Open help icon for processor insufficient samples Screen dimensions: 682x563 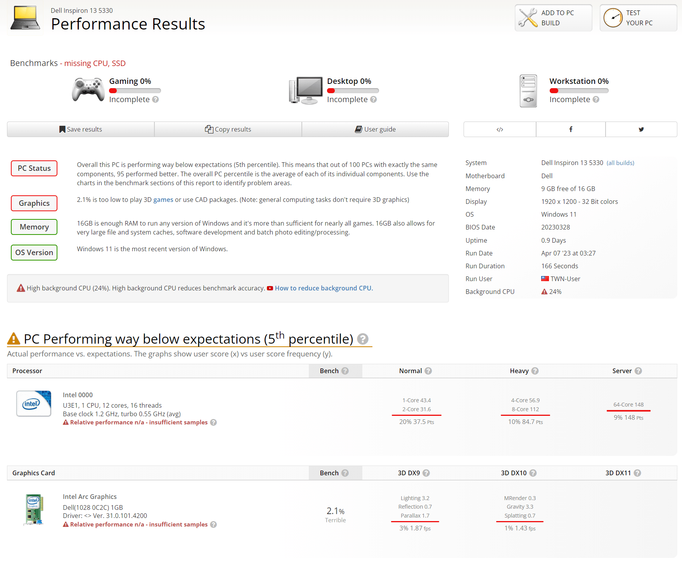point(213,422)
